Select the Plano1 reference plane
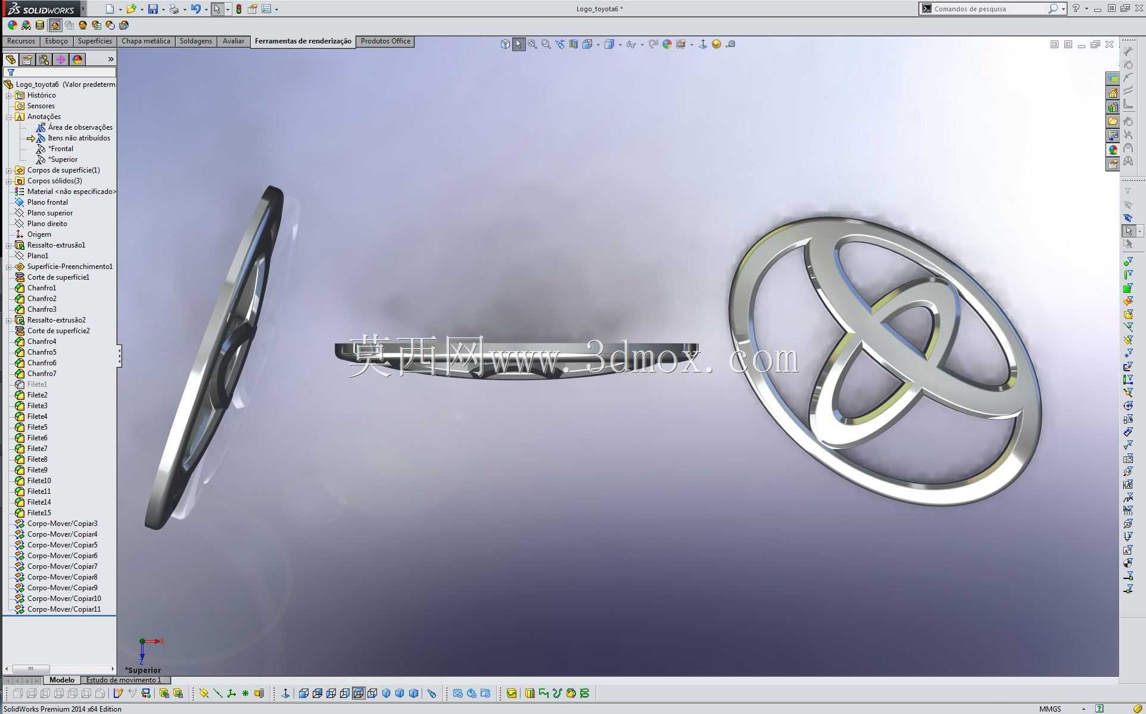 [38, 256]
